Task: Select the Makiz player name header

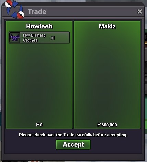Action: point(107,26)
